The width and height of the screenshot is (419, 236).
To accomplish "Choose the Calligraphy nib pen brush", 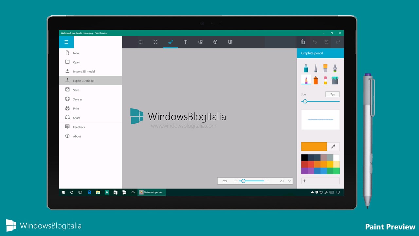I will coord(335,68).
